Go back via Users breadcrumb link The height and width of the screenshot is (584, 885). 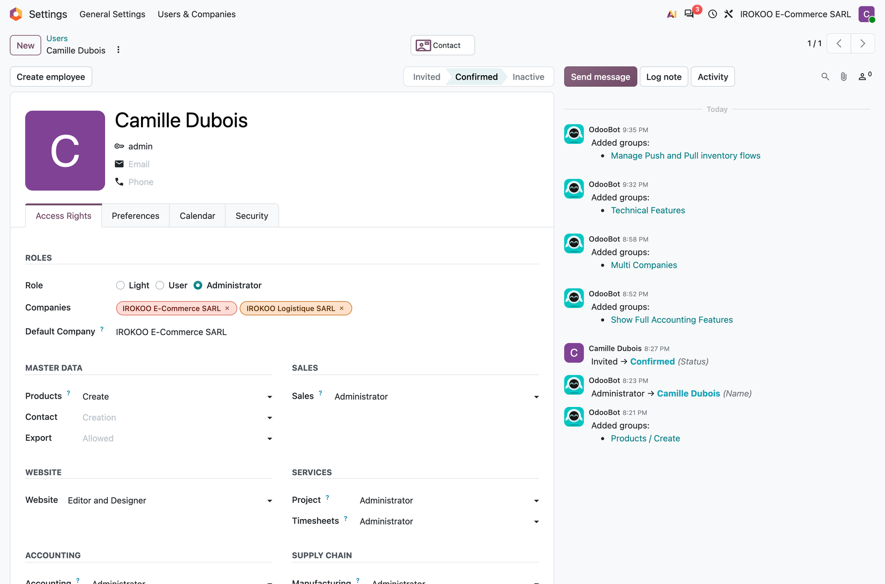coord(57,38)
